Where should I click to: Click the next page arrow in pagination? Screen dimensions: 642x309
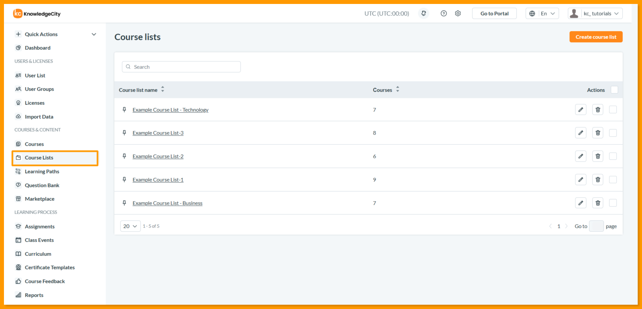(567, 226)
